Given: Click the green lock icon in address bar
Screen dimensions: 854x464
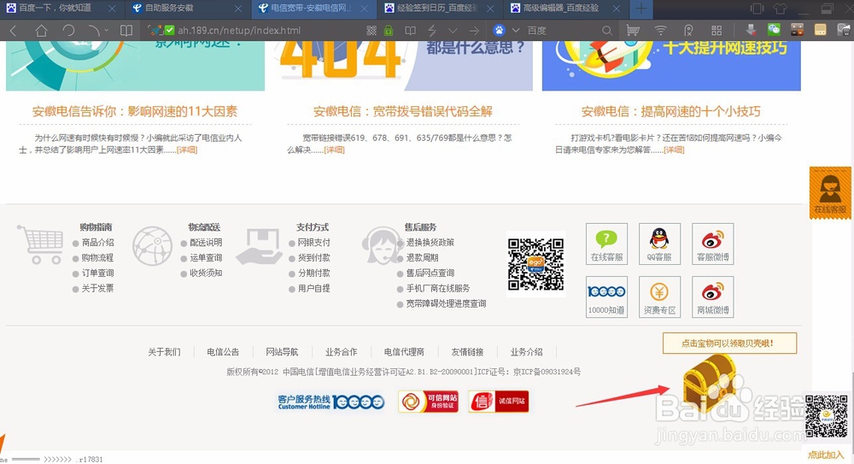Looking at the screenshot, I should (x=389, y=31).
